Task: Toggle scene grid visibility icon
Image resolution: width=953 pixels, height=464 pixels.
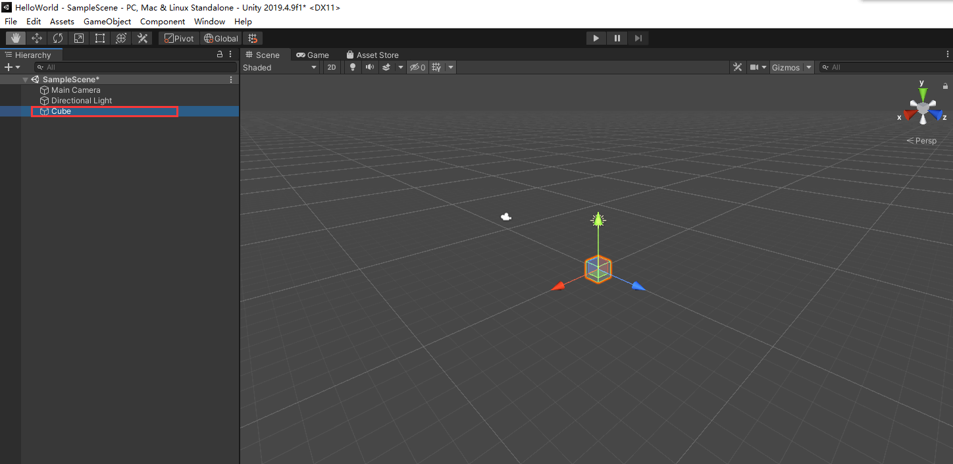Action: tap(436, 67)
